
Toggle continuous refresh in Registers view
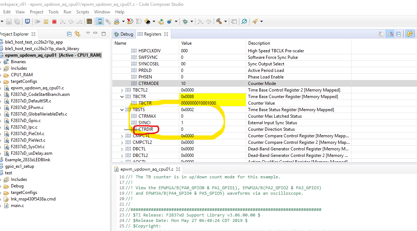point(410,34)
